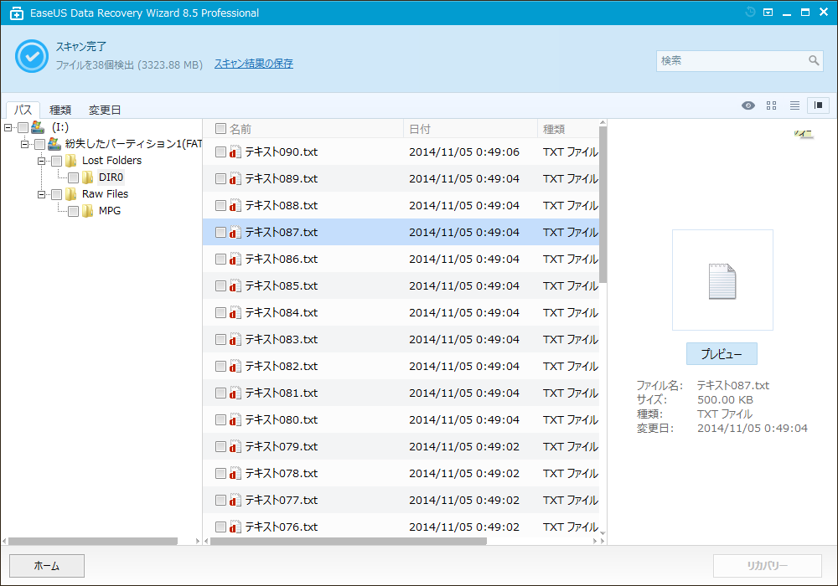Click the scan complete checkmark icon

pos(32,56)
